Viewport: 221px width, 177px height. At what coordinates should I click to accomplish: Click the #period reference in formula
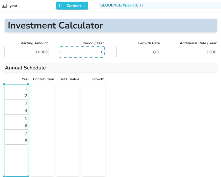pos(130,5)
